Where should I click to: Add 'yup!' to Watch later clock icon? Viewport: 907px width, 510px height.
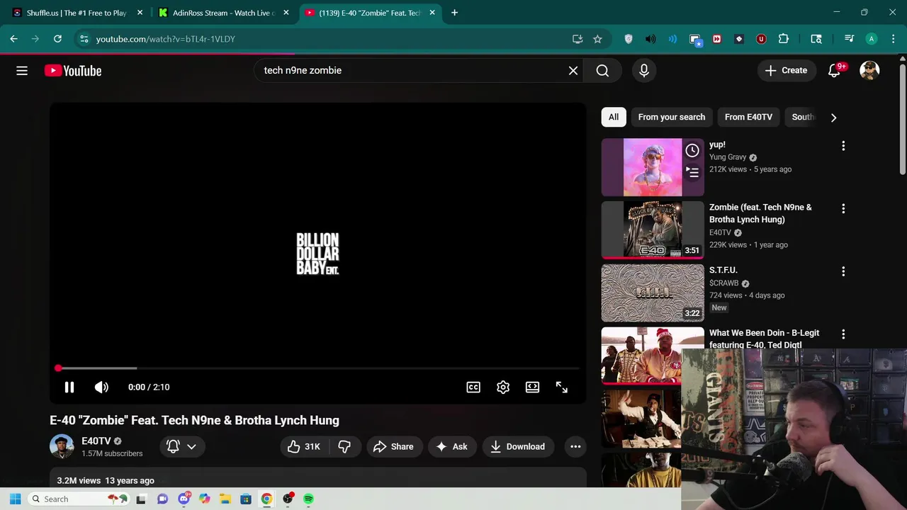click(x=692, y=150)
